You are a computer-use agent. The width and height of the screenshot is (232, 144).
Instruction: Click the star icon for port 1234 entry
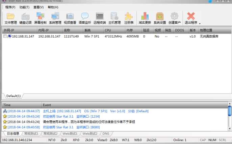5,116
